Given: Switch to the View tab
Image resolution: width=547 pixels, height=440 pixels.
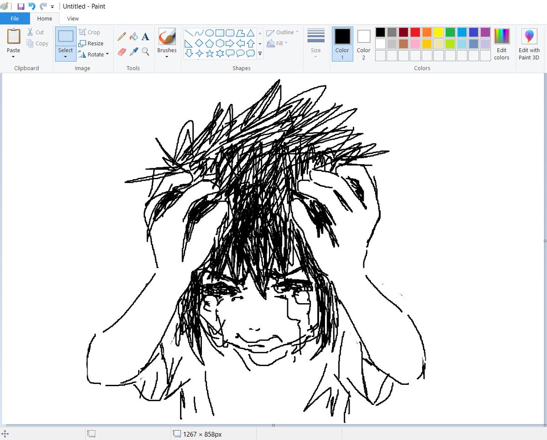Looking at the screenshot, I should pos(73,19).
